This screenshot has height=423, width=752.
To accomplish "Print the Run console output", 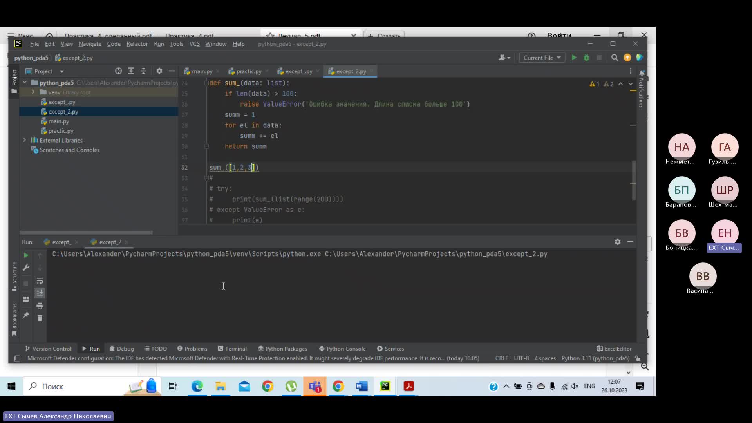I will [x=40, y=305].
